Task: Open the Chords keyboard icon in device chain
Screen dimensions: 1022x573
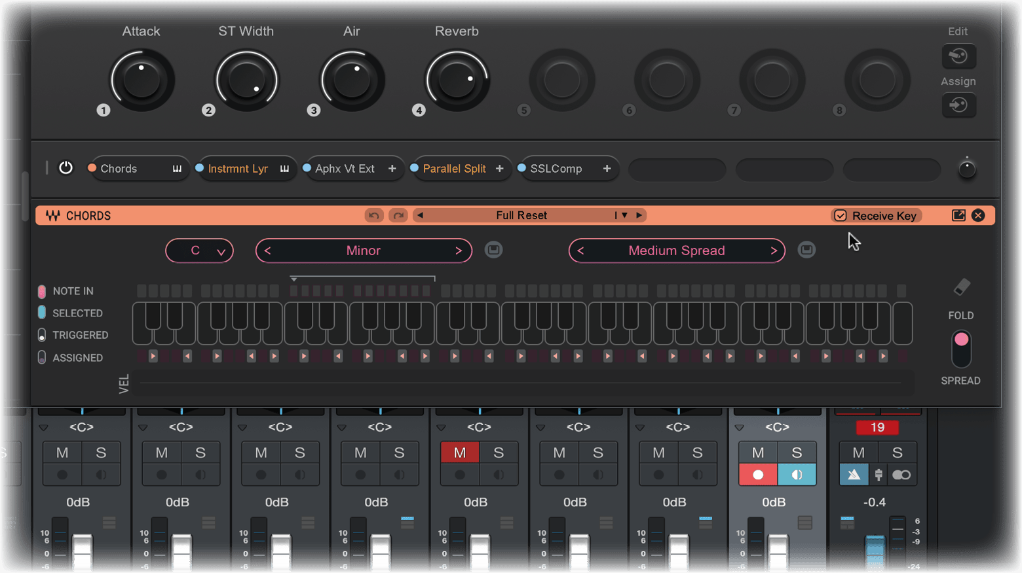Action: tap(177, 169)
